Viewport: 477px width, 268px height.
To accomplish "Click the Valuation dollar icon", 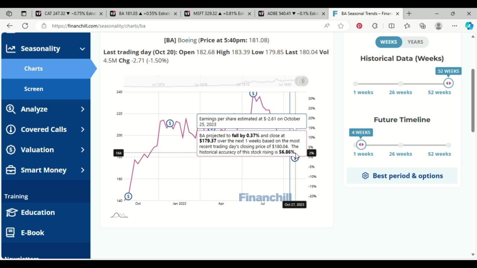I will click(11, 150).
